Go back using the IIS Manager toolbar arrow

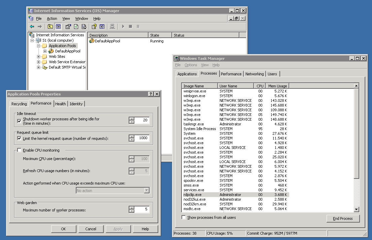32,27
